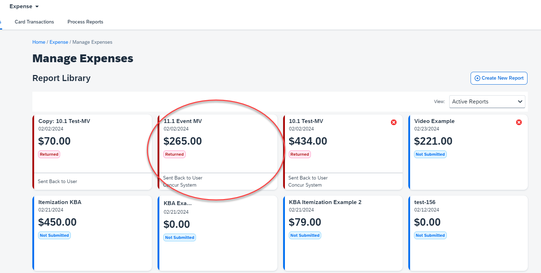Open the Process Reports tab
The height and width of the screenshot is (273, 541).
85,22
